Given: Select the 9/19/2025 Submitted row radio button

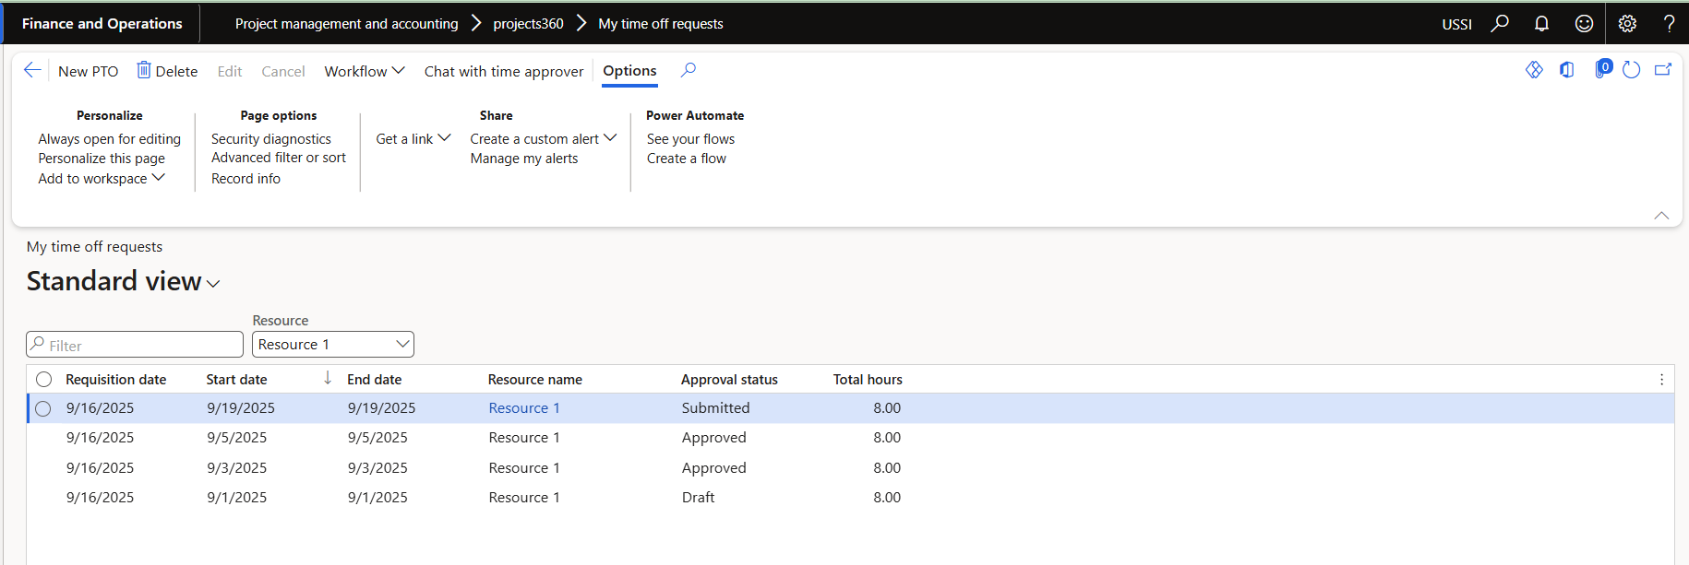Looking at the screenshot, I should tap(43, 408).
